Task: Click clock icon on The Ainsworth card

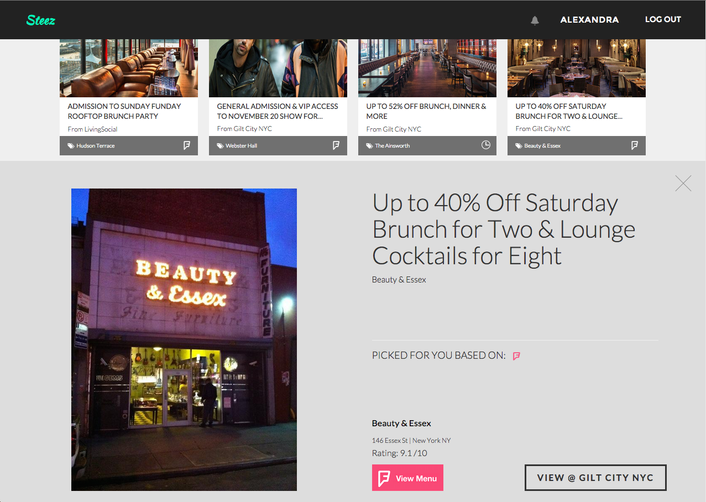Action: point(485,145)
